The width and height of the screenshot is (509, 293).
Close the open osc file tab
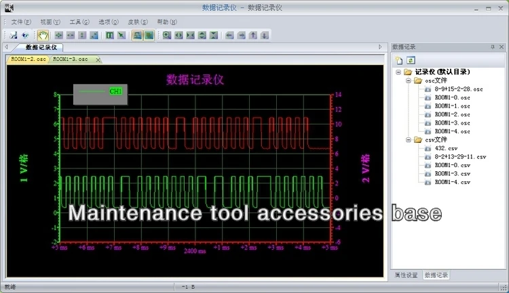click(98, 60)
